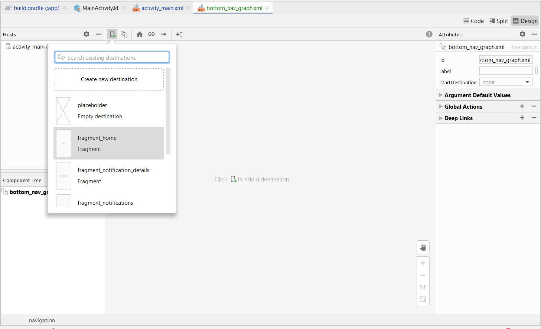The height and width of the screenshot is (329, 541).
Task: Remove a Global Action with minus icon
Action: 534,106
